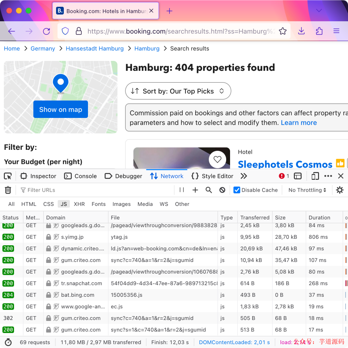The image size is (348, 348).
Task: Toggle the Disable Cache checkbox
Action: point(237,190)
